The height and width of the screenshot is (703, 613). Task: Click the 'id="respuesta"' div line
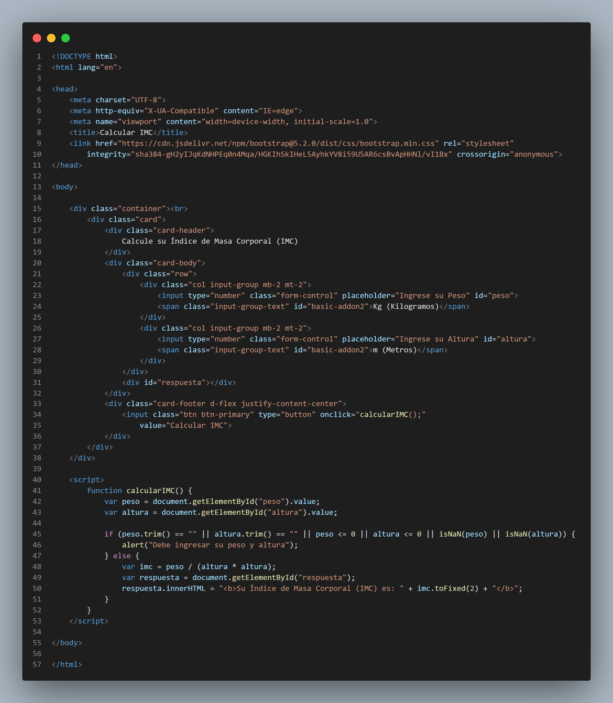(x=179, y=383)
